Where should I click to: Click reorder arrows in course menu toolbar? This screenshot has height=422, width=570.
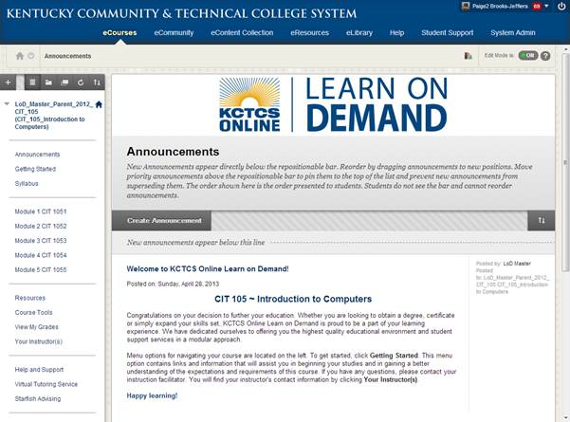(97, 83)
